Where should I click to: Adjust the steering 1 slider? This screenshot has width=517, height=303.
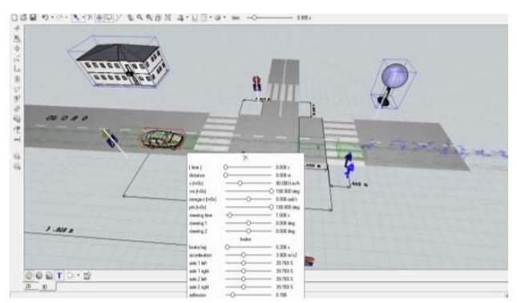248,223
